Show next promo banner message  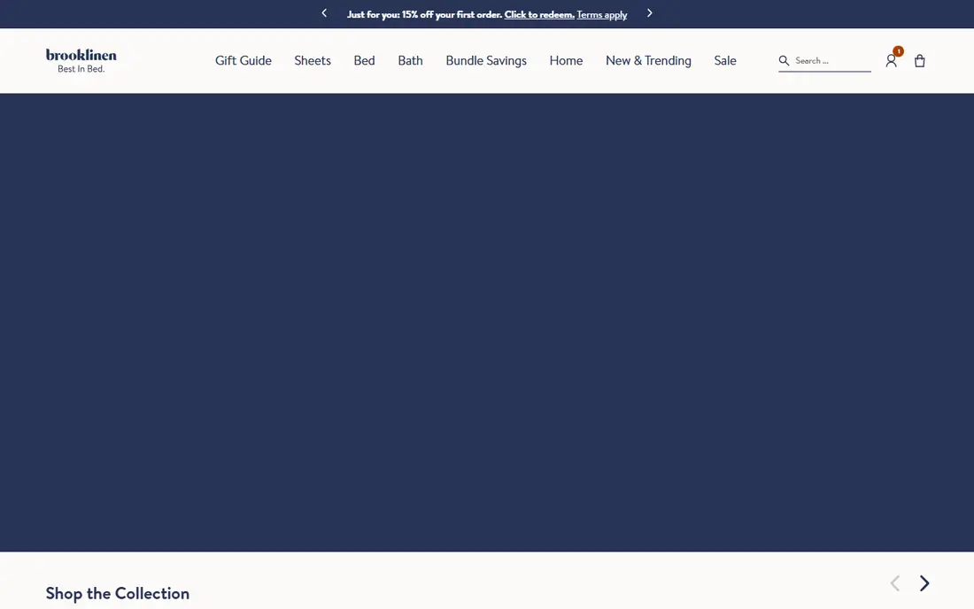coord(650,13)
